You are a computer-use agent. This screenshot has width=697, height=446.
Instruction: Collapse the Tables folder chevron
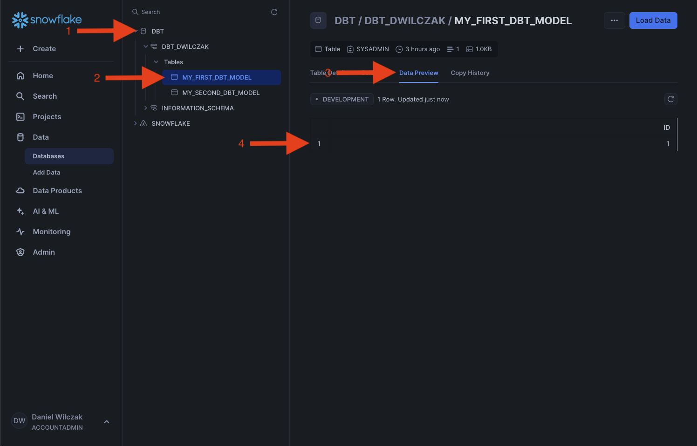click(x=156, y=62)
